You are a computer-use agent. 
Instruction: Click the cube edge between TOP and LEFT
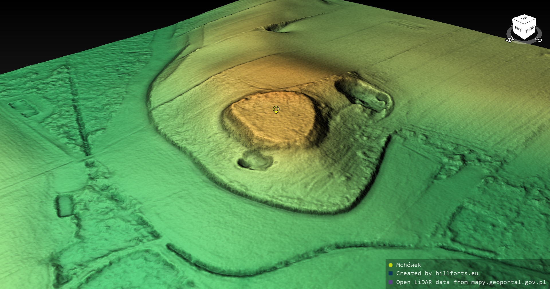(518, 21)
